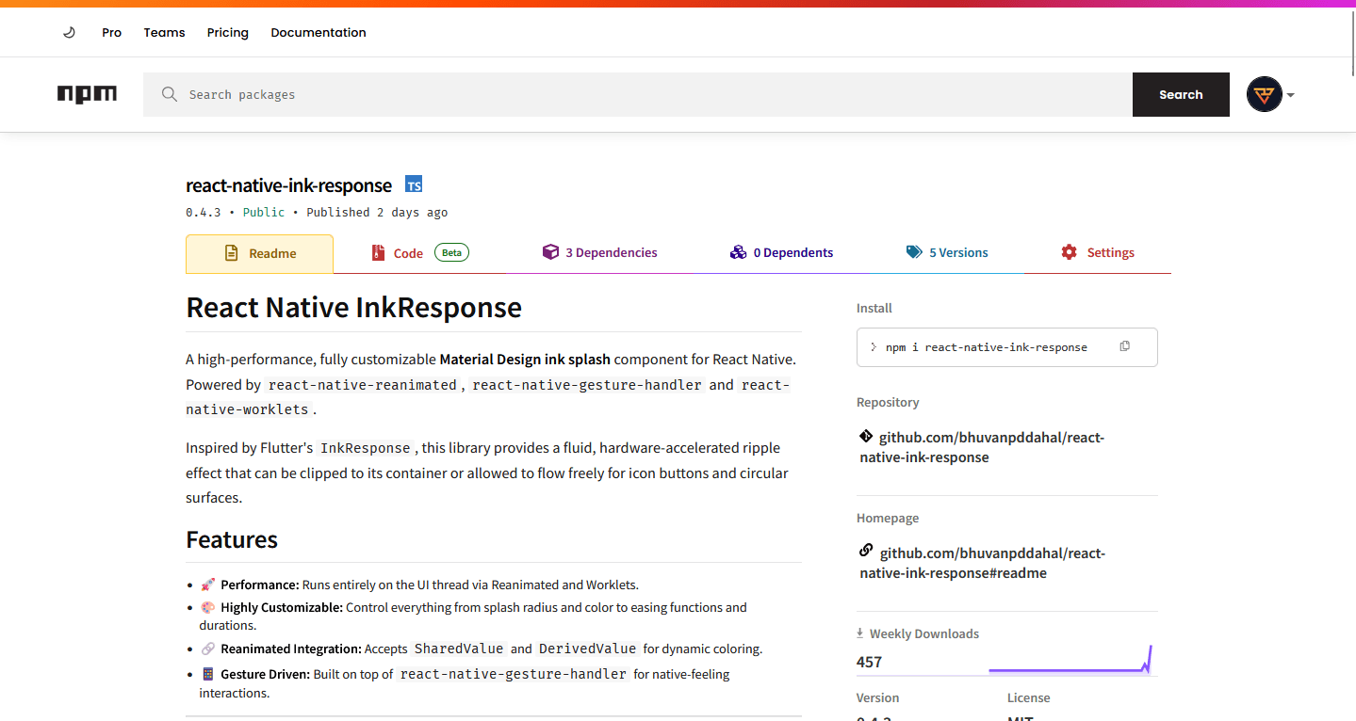Screen dimensions: 1356x721
Task: Click the search magnifier icon
Action: point(170,94)
